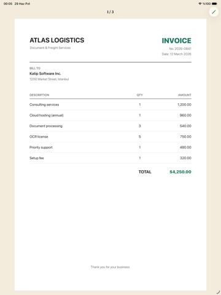
Task: Select the OCR license row label
Action: [39, 136]
